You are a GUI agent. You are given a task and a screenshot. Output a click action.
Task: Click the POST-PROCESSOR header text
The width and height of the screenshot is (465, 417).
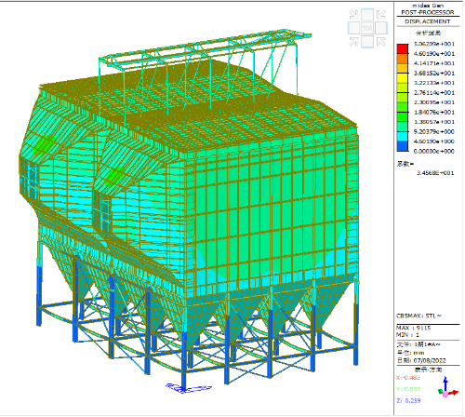[x=428, y=12]
